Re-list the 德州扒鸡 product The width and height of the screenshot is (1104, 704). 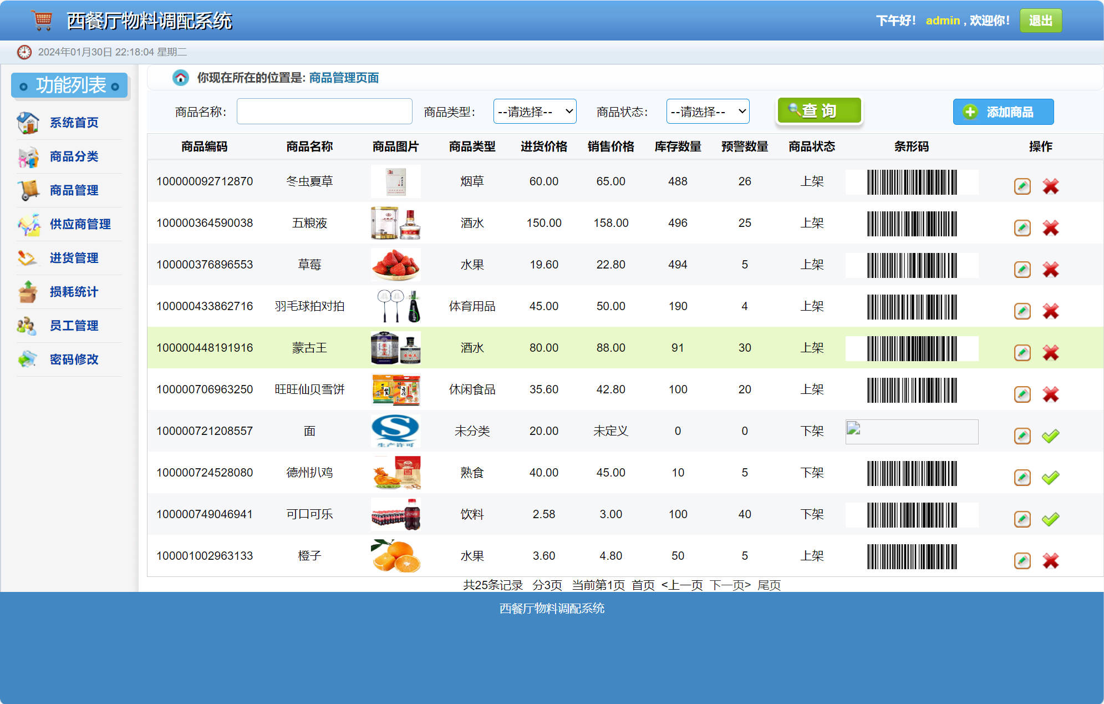point(1051,478)
